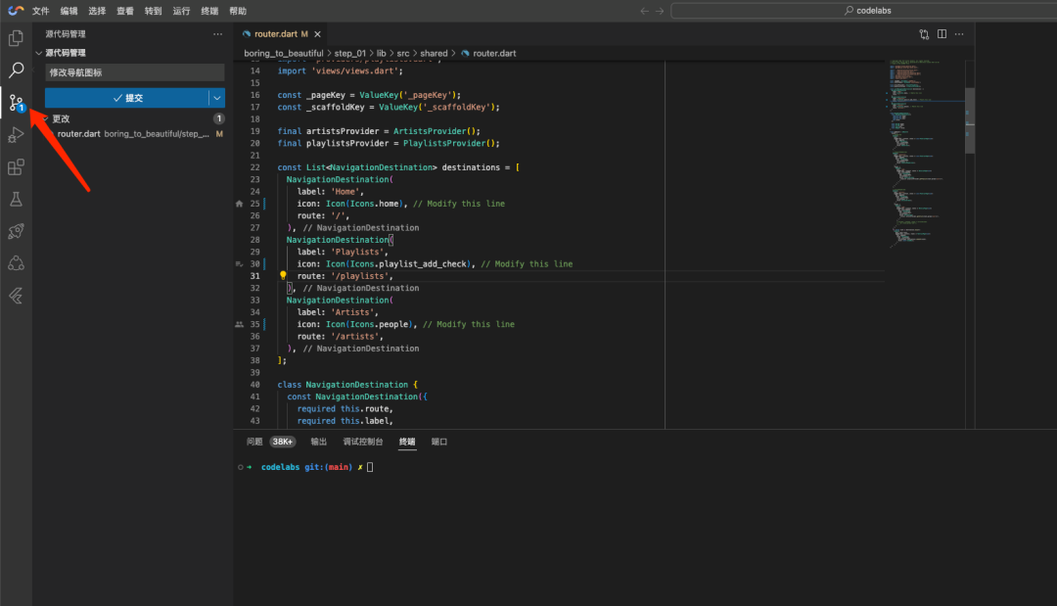Image resolution: width=1057 pixels, height=606 pixels.
Task: Switch to the 终端 panel tab
Action: point(407,442)
